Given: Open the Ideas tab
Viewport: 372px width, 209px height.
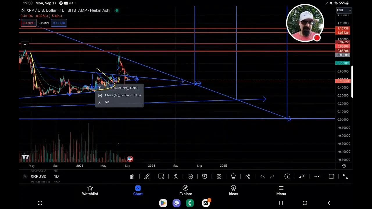Looking at the screenshot, I should (x=233, y=191).
